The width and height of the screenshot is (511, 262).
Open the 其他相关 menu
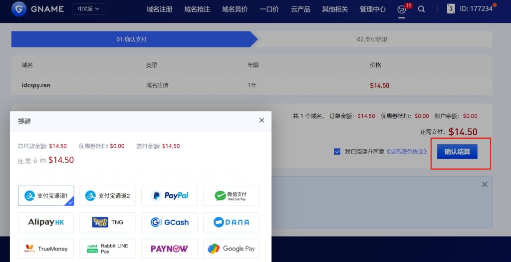[335, 9]
